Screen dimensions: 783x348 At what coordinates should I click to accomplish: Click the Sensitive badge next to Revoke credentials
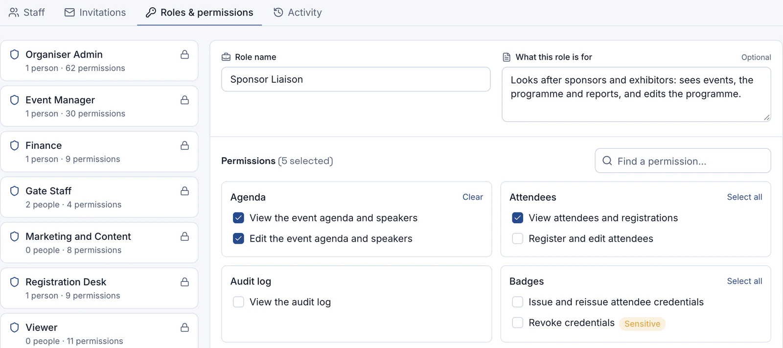[642, 324]
